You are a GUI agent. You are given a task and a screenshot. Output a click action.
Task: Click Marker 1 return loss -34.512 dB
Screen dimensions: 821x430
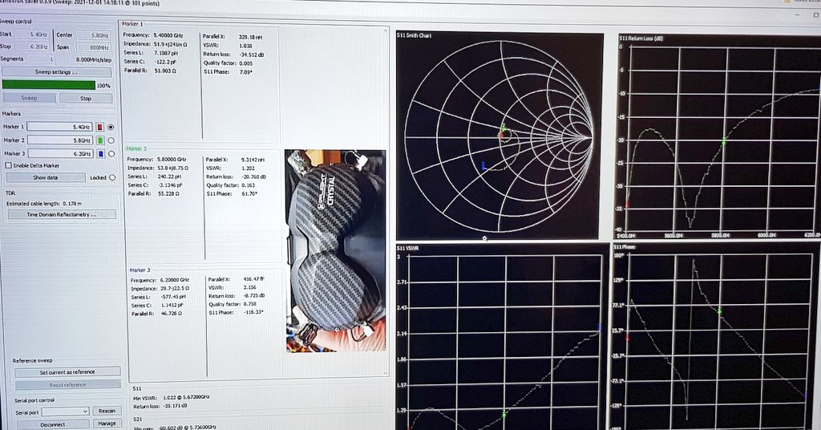(251, 55)
